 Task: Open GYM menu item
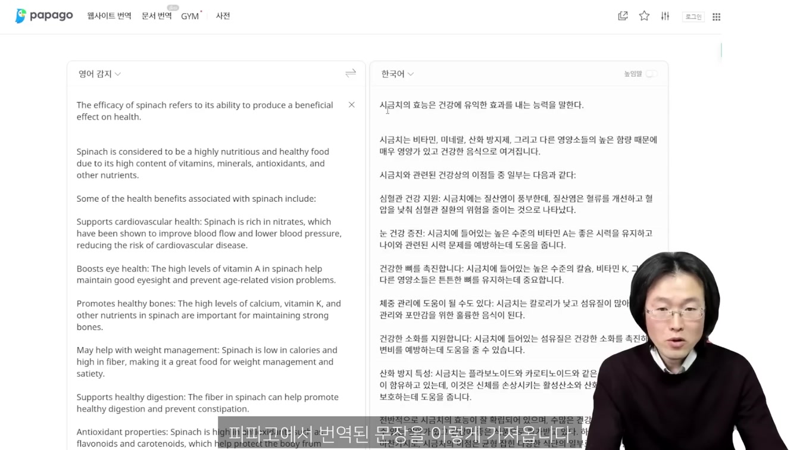190,16
